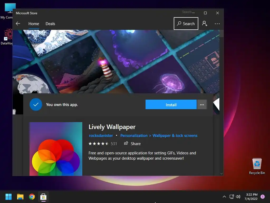
Task: Click the star rating of Lively Wallpaper
Action: coord(99,144)
